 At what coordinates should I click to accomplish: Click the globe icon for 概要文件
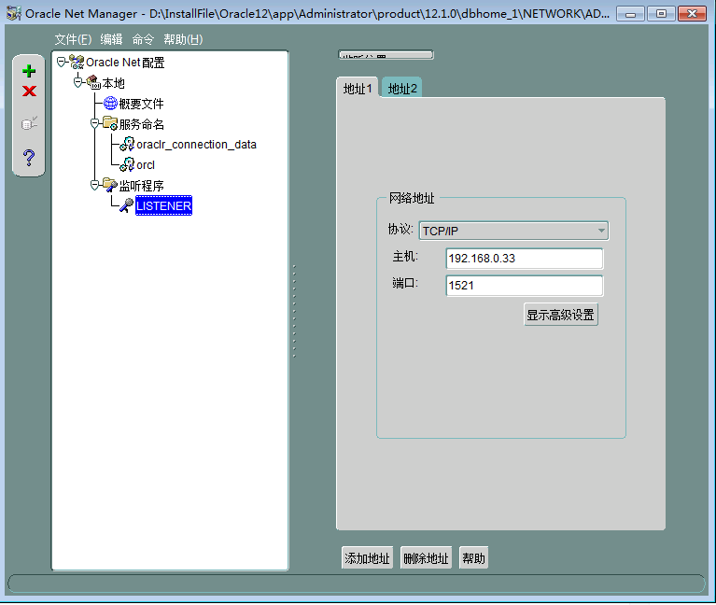[110, 104]
